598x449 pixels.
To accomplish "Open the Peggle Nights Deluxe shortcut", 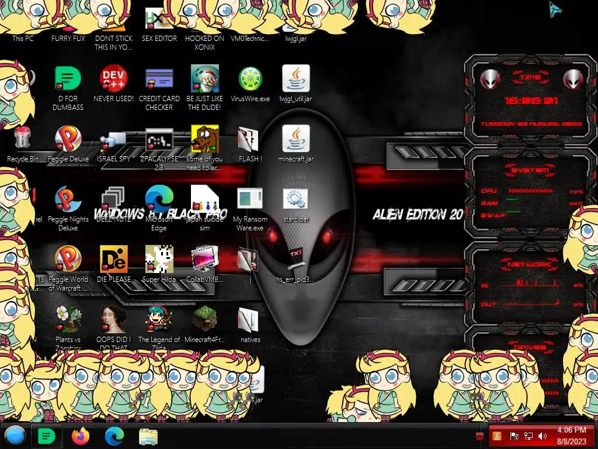I will [x=68, y=199].
